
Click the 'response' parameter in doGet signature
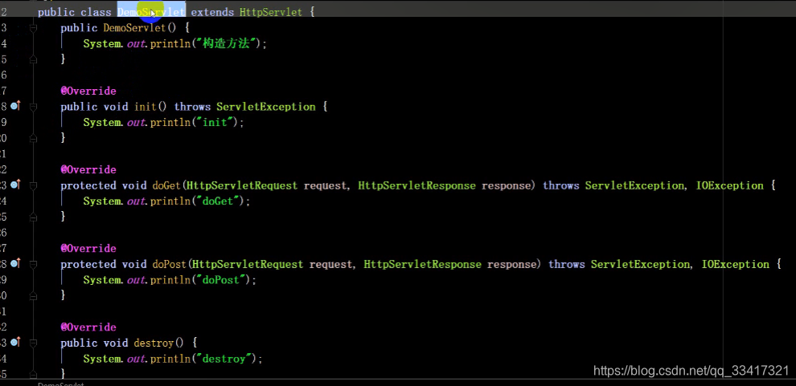[506, 185]
